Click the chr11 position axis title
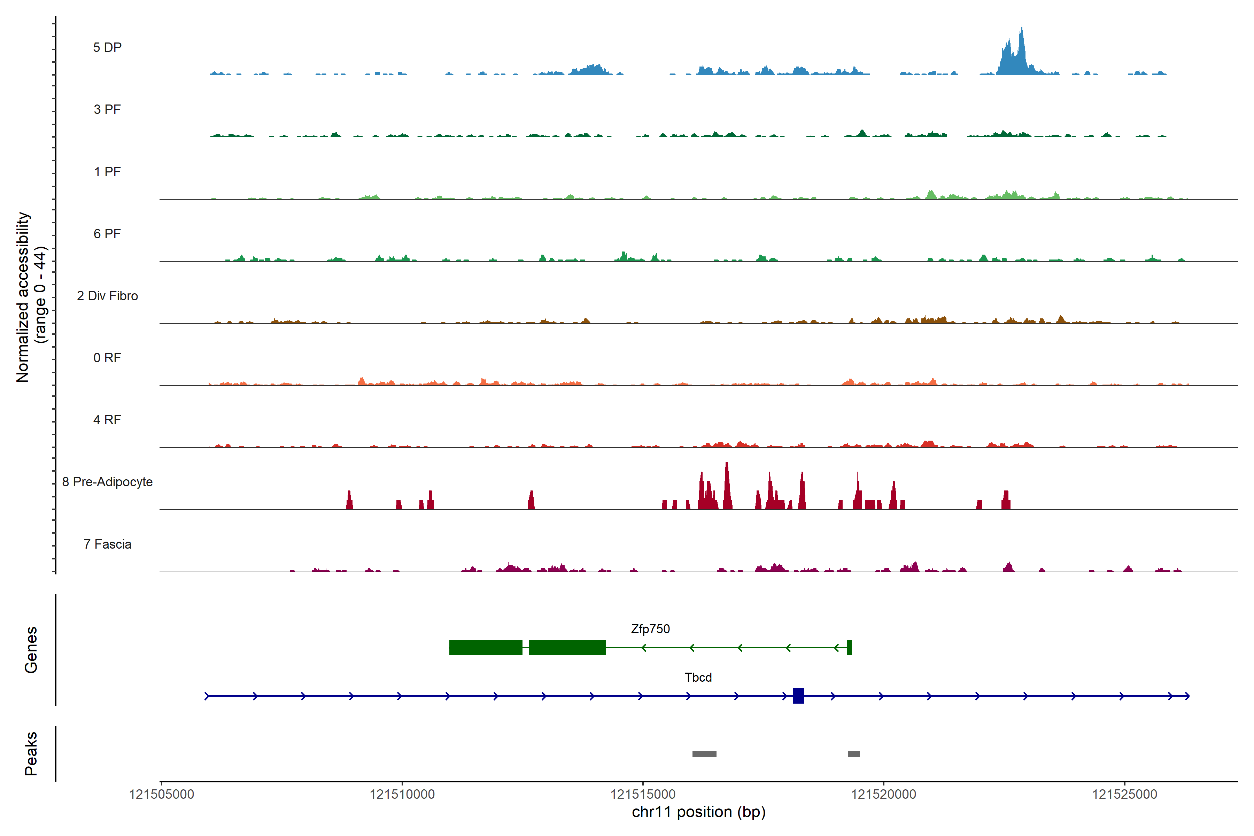Screen dimensions: 1254x836 (x=698, y=813)
